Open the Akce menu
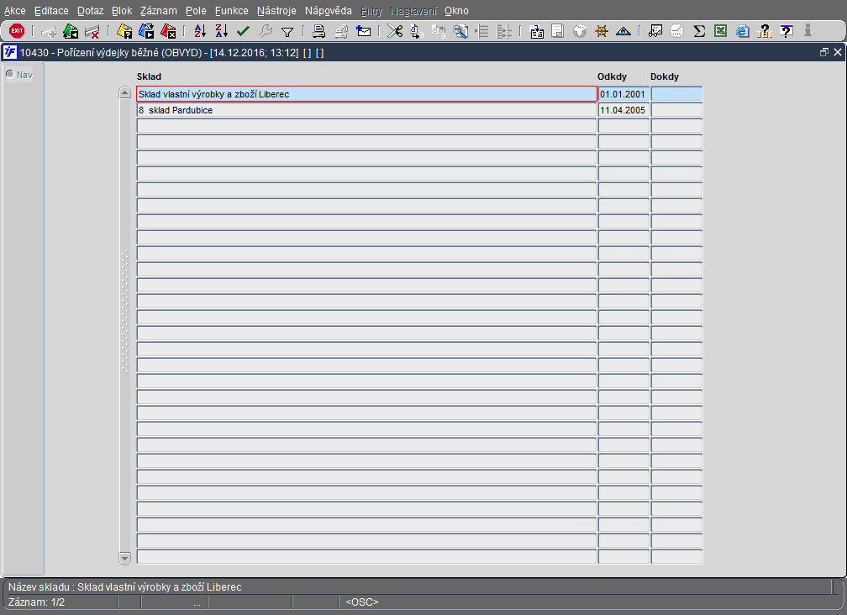 pos(14,11)
